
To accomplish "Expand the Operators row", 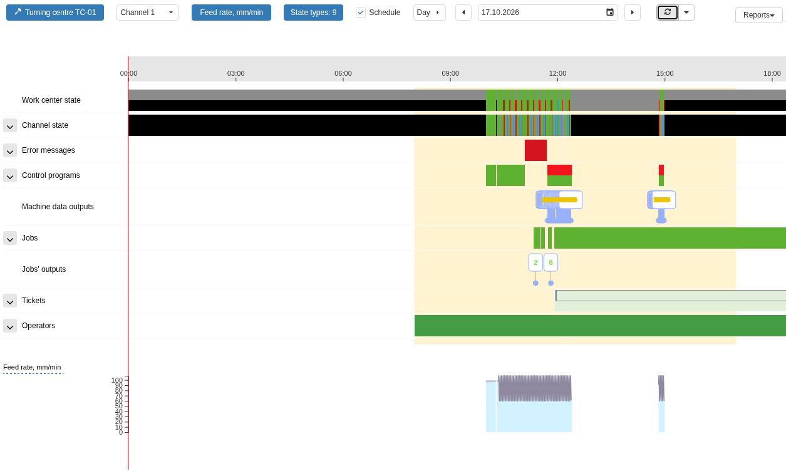I will [x=10, y=326].
